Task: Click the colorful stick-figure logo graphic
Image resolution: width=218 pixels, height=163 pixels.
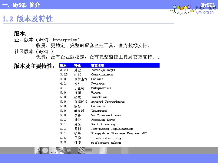Action: (x=182, y=10)
